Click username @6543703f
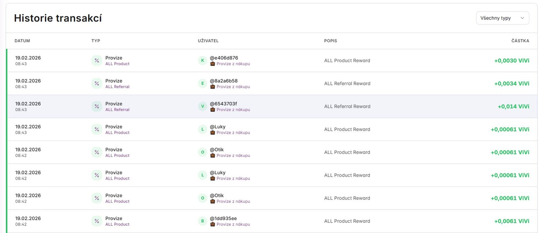Image resolution: width=544 pixels, height=233 pixels. click(223, 104)
